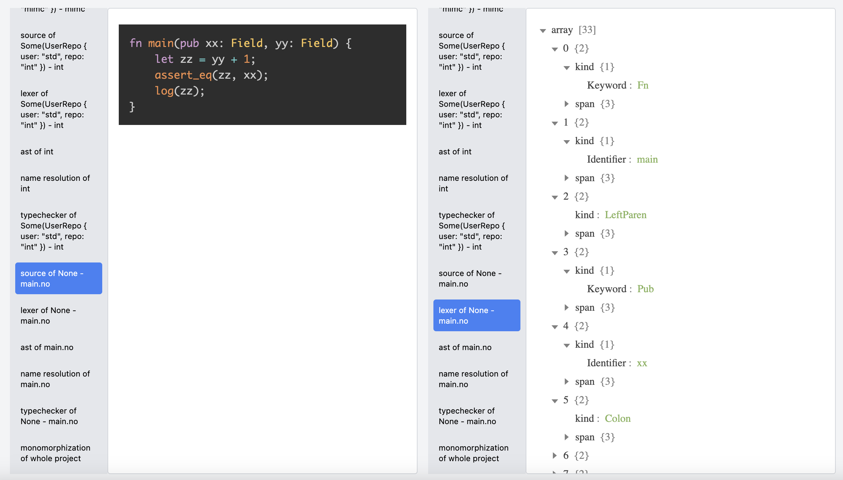Open 'ast of main.no' in left sidebar
The height and width of the screenshot is (480, 843).
click(x=47, y=347)
